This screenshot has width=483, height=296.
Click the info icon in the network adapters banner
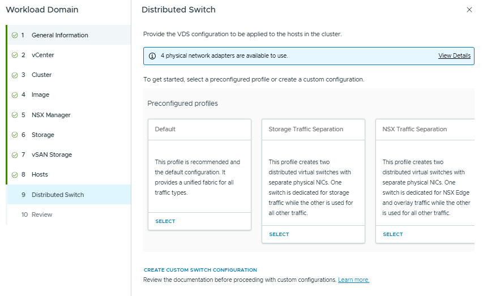point(152,56)
